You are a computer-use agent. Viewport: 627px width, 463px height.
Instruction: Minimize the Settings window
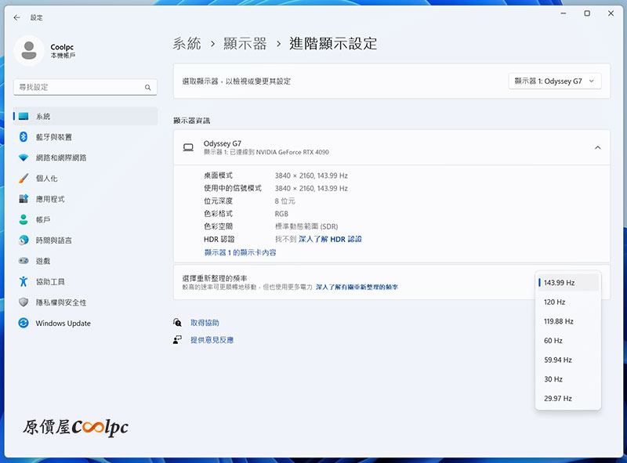point(564,13)
